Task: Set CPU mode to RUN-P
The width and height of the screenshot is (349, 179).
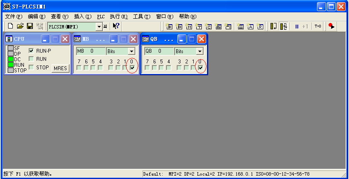Action: coord(31,51)
